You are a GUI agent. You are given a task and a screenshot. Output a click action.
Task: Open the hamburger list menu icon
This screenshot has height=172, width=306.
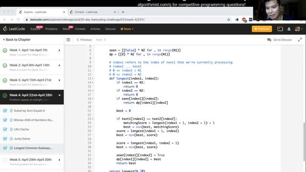(68, 40)
